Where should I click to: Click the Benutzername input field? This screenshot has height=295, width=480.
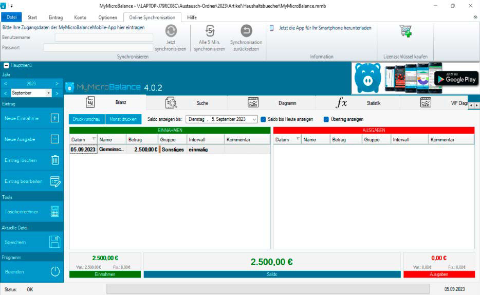[x=104, y=38]
